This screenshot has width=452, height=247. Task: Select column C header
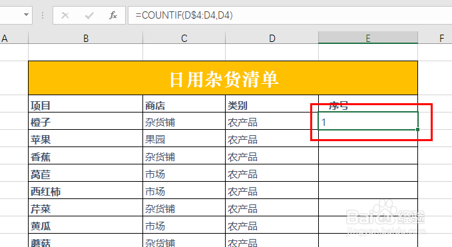pyautogui.click(x=184, y=38)
